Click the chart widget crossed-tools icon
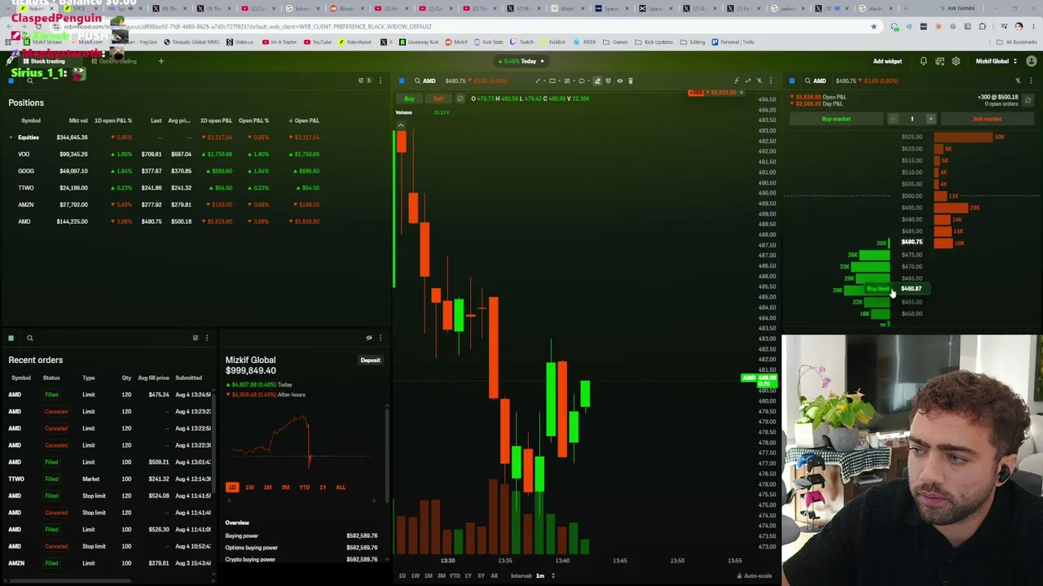This screenshot has height=586, width=1043. click(x=759, y=81)
